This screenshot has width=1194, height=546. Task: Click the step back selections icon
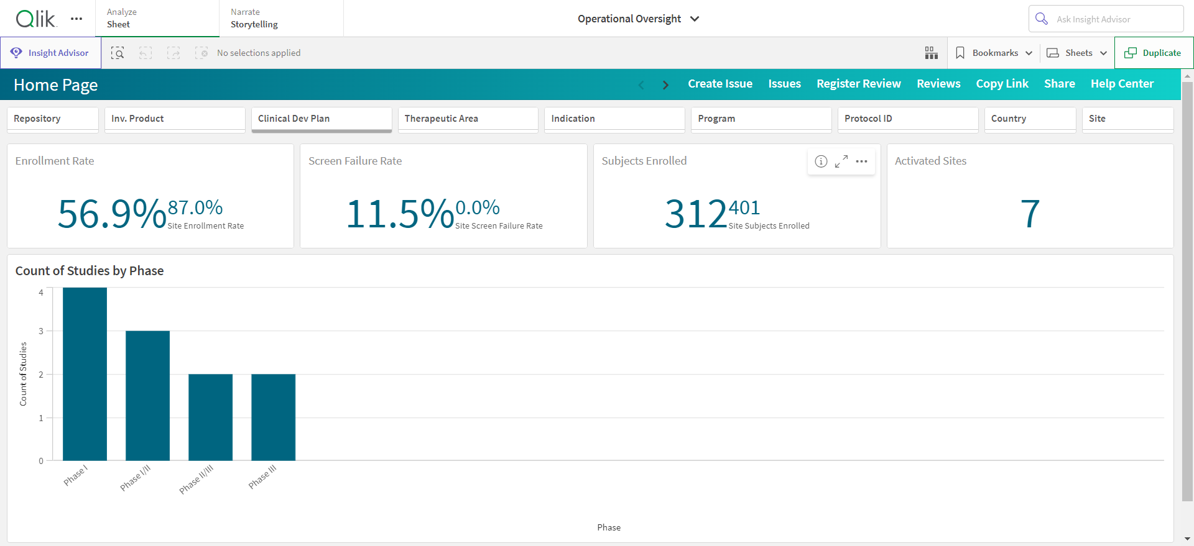coord(146,53)
